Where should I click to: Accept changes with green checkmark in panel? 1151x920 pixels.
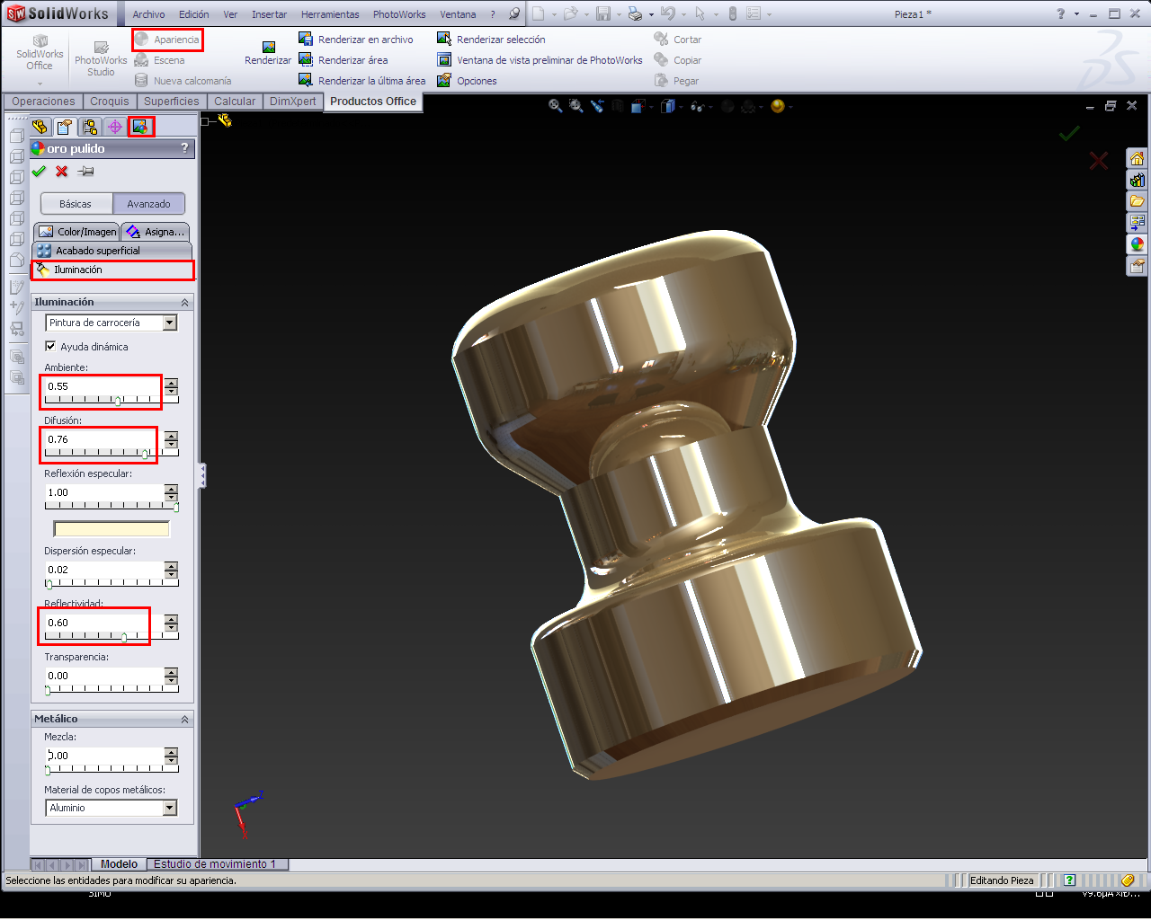pyautogui.click(x=39, y=172)
